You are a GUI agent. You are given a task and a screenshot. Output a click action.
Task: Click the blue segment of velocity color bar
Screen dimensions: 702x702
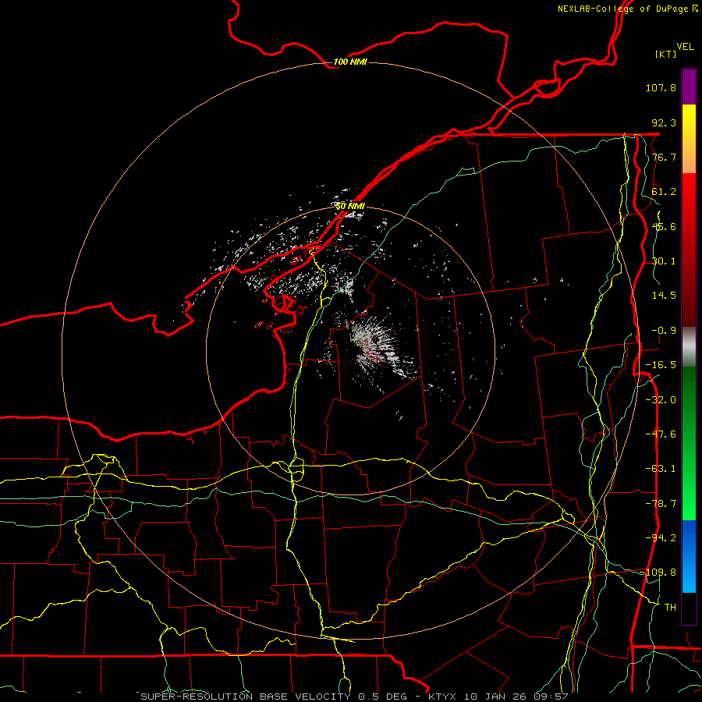(689, 556)
